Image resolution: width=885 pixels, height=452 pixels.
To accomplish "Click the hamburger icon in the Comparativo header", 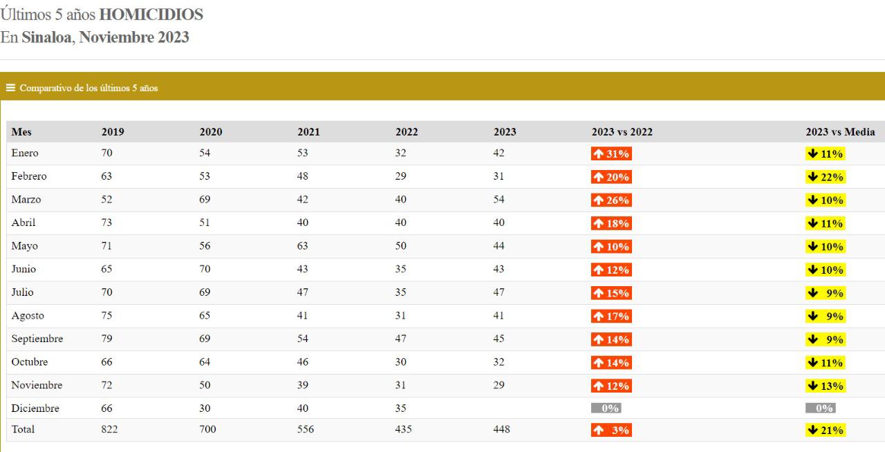I will pyautogui.click(x=10, y=88).
